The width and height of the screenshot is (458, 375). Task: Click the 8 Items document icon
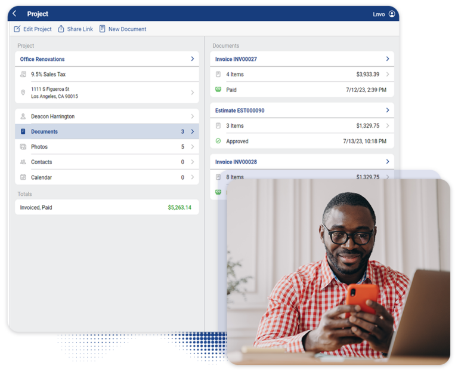(218, 177)
